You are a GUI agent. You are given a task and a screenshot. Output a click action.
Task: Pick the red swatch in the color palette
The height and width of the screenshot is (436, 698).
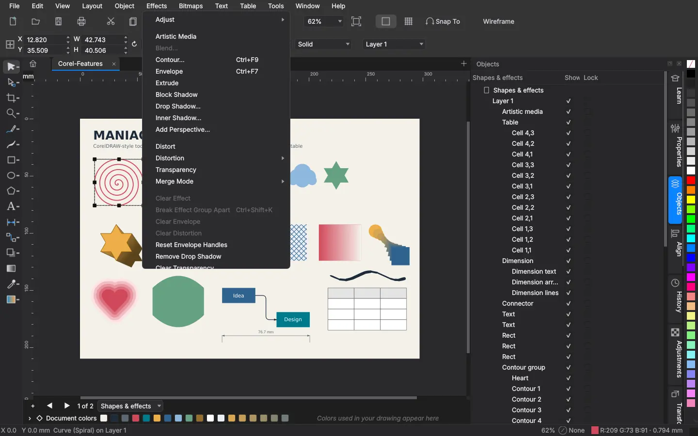pyautogui.click(x=691, y=180)
